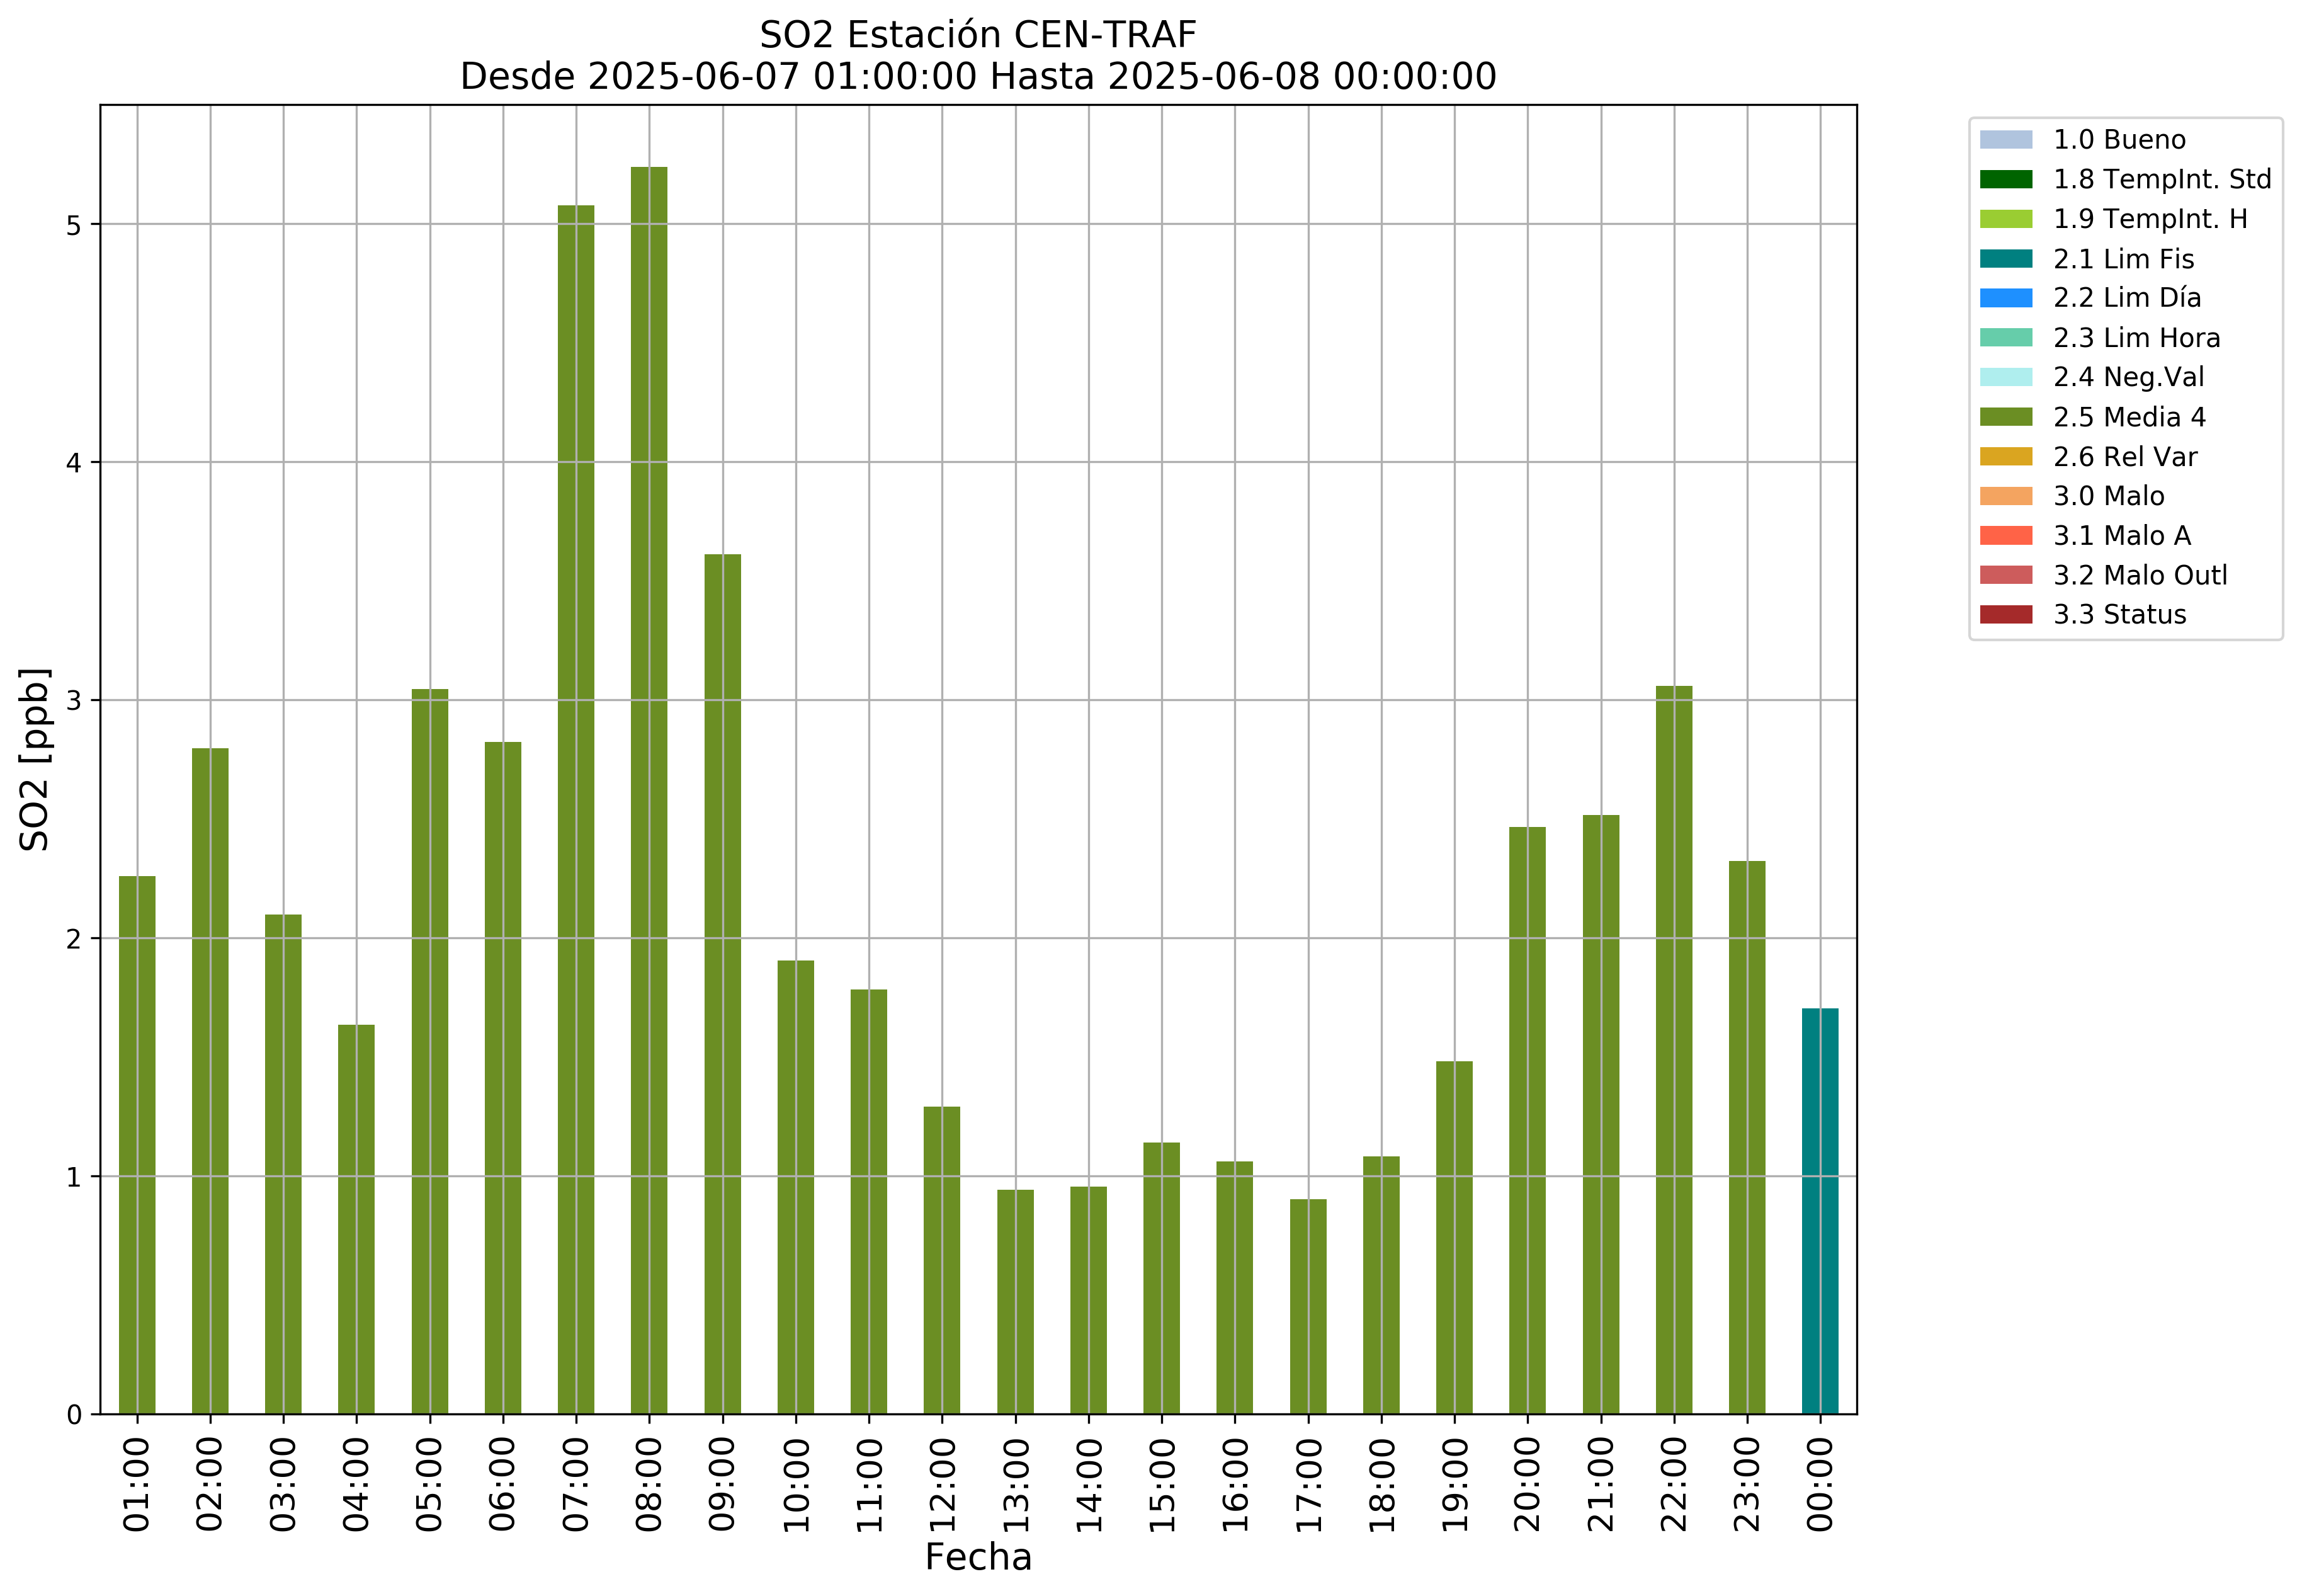The image size is (2302, 1596).
Task: Click the 1.0 Bueno legend color swatch
Action: tap(2005, 139)
